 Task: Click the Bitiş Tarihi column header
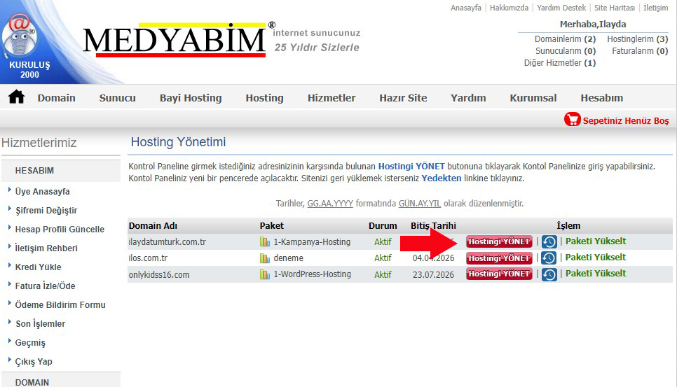coord(433,226)
